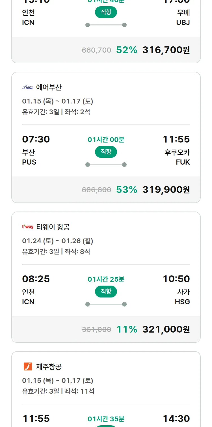Click route line under ICN-HSG flight
This screenshot has height=427, width=212.
pos(106,304)
